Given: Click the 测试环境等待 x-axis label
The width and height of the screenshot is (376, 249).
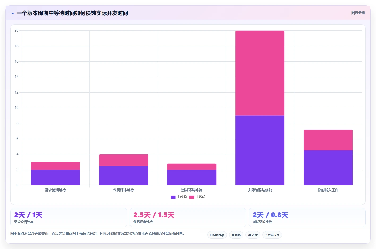Looking at the screenshot, I should point(192,190).
